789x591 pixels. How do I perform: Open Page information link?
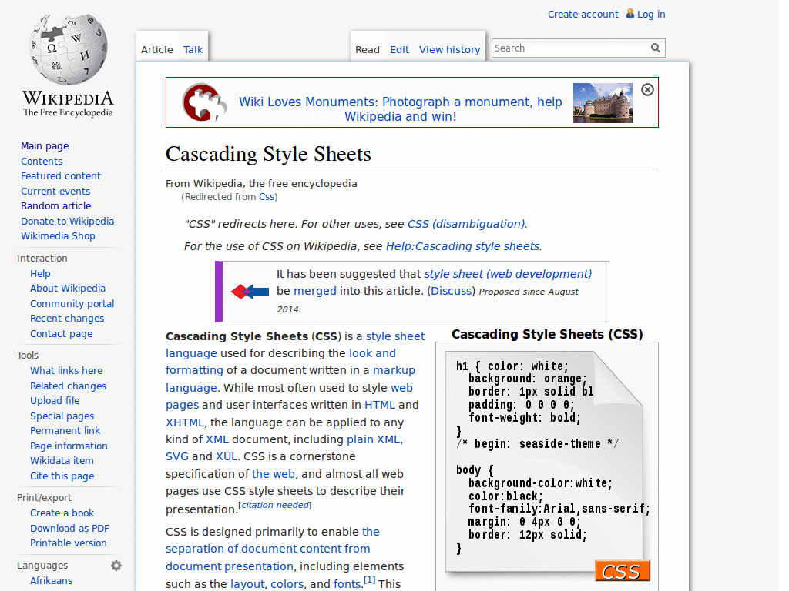(x=69, y=446)
